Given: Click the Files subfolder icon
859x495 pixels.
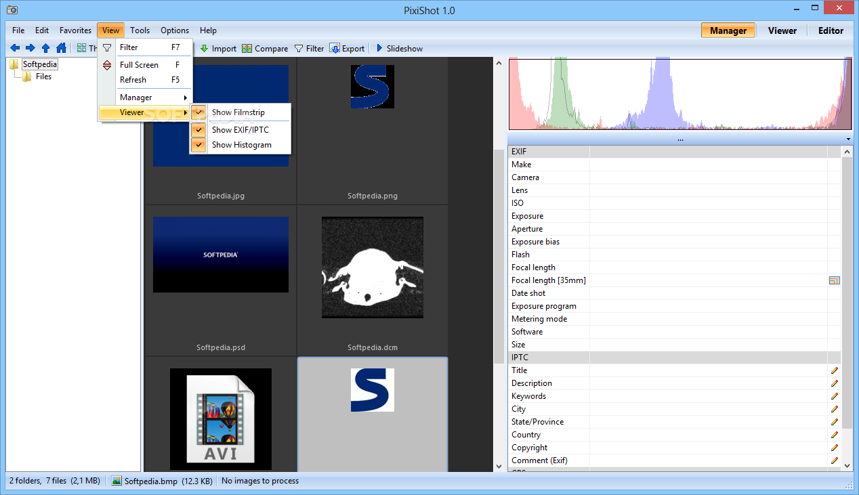Looking at the screenshot, I should pos(27,77).
